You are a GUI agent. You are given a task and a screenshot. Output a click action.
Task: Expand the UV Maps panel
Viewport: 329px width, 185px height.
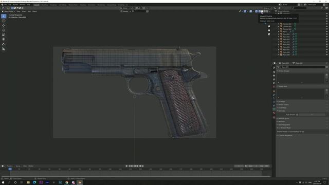pos(281,102)
